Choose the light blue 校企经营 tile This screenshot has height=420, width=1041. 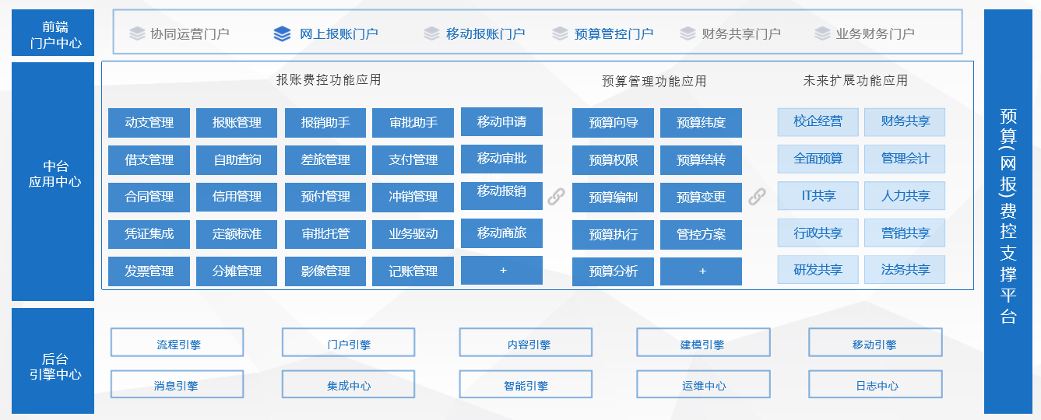coord(818,121)
